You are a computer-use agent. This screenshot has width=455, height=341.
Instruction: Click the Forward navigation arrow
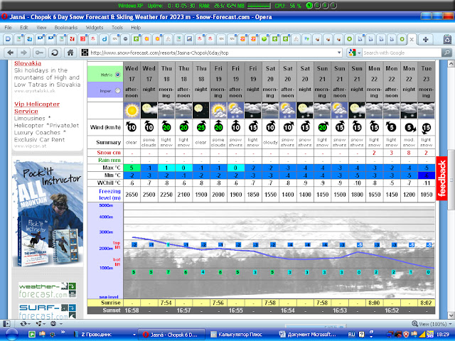[26, 53]
